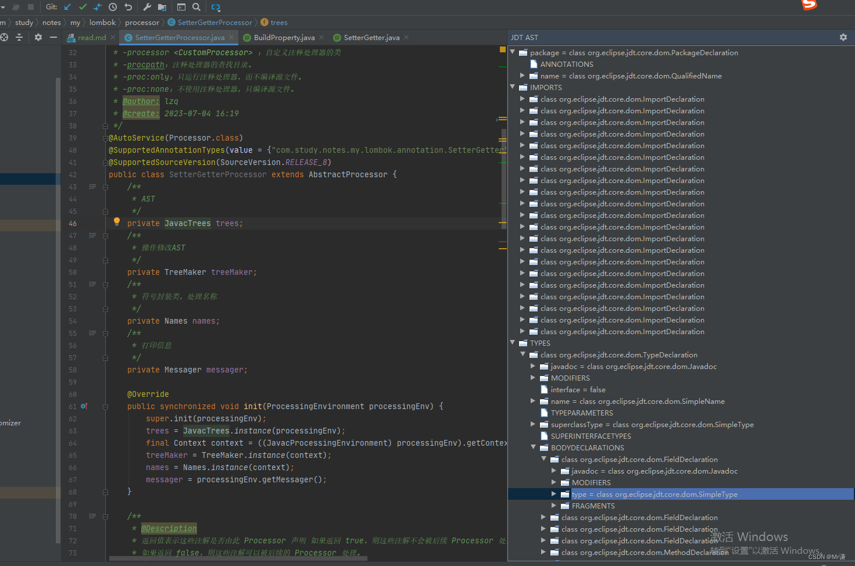
Task: Close the SetterGetter.java tab
Action: (x=406, y=37)
